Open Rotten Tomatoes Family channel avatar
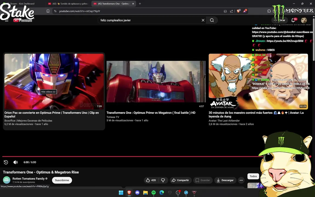The height and width of the screenshot is (197, 315). click(7, 180)
